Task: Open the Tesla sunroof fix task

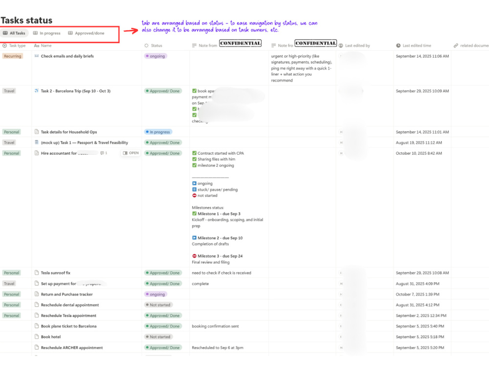Action: tap(56, 273)
